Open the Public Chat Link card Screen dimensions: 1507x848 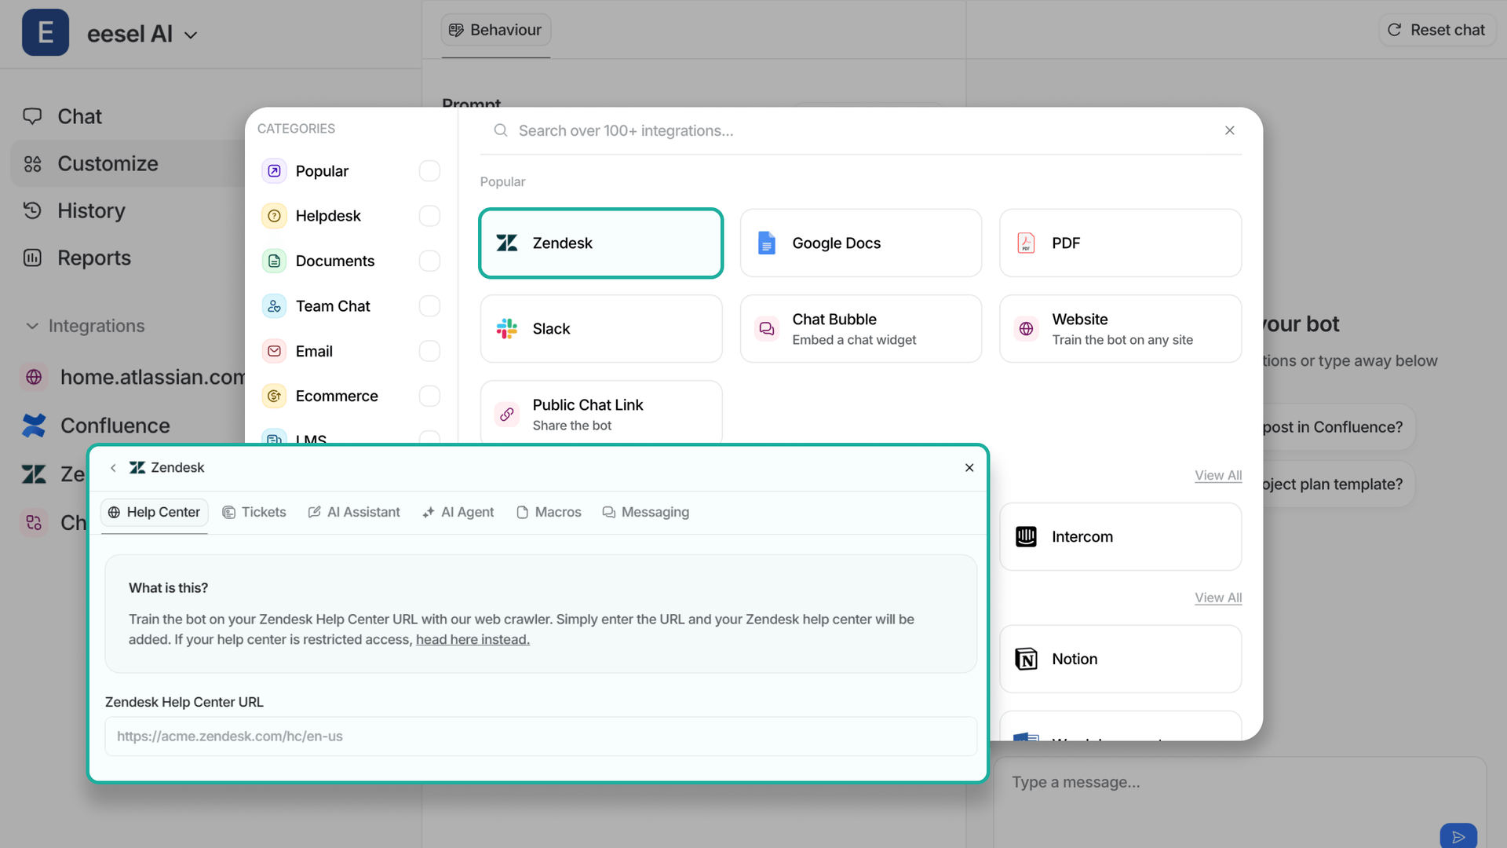point(601,412)
